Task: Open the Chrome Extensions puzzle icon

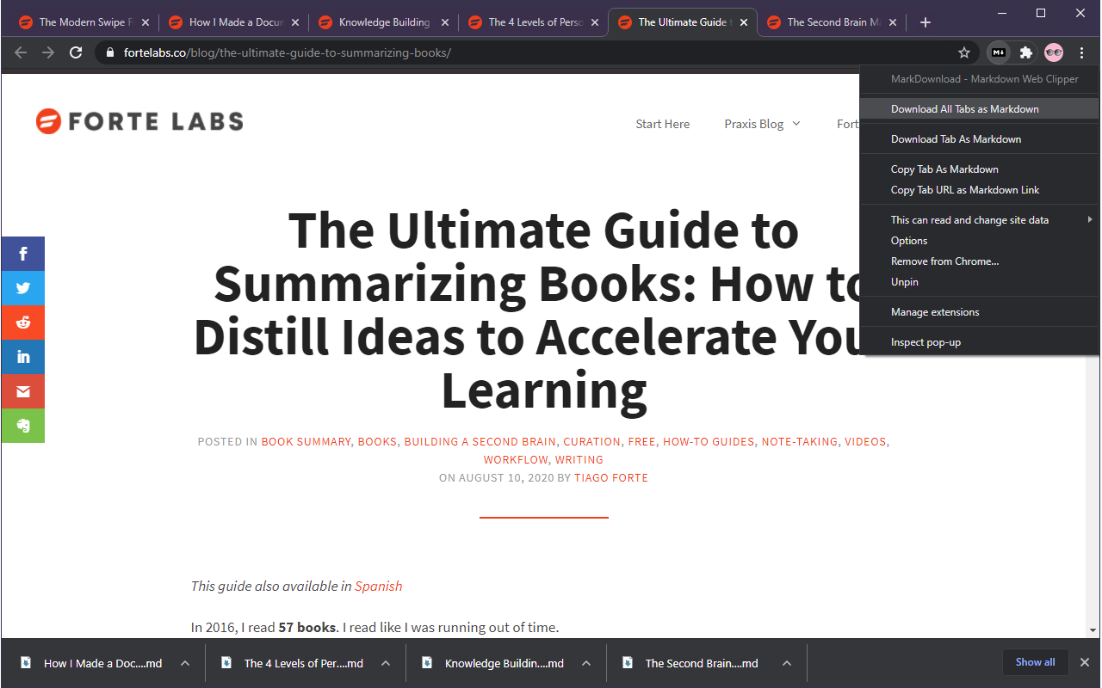Action: click(1026, 52)
